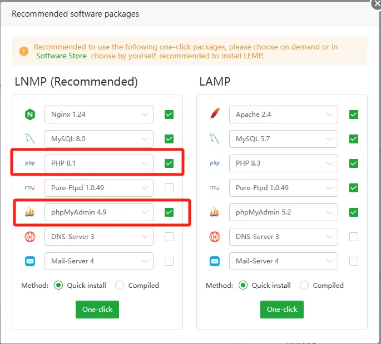
Task: Uncheck Pure-Ftpd in the LAMP package
Action: tap(354, 188)
